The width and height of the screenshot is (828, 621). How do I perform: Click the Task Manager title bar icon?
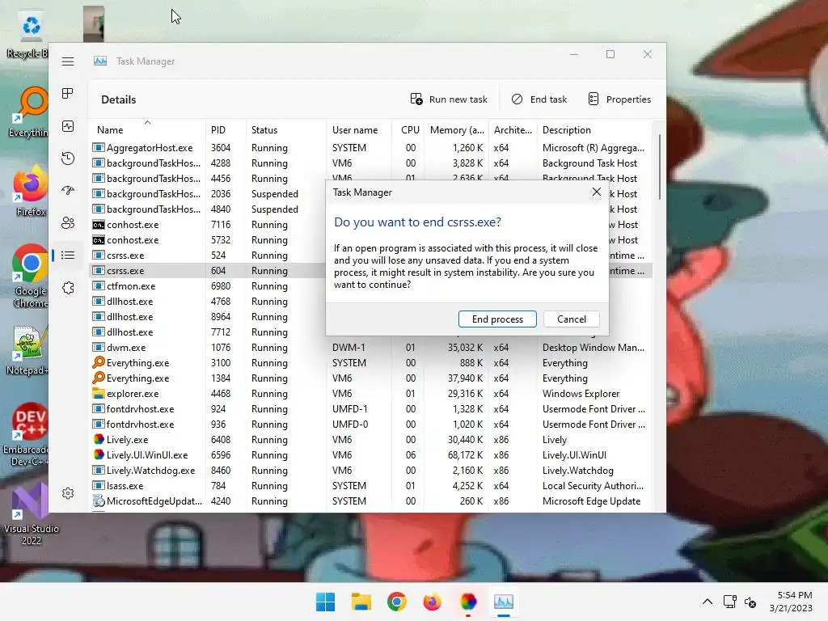tap(100, 61)
